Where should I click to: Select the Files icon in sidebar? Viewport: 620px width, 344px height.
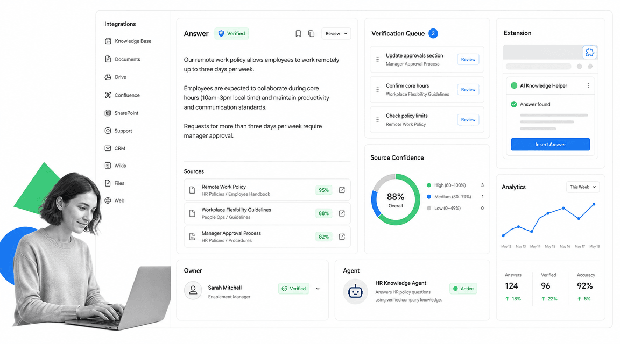coord(108,183)
